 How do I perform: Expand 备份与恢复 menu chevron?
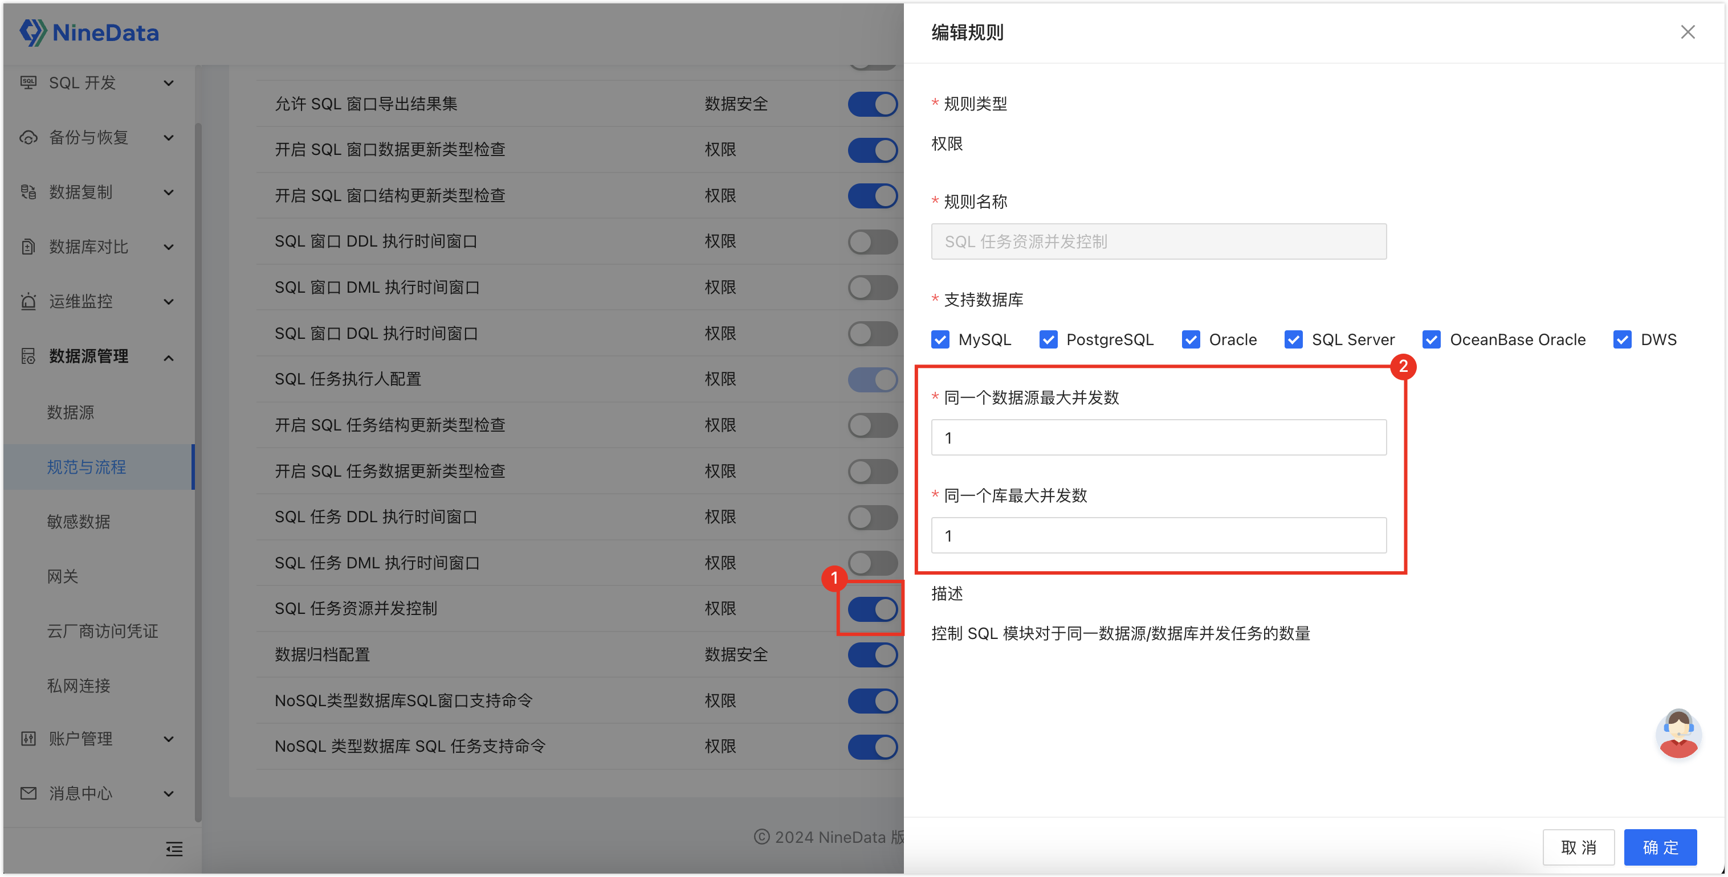tap(169, 138)
